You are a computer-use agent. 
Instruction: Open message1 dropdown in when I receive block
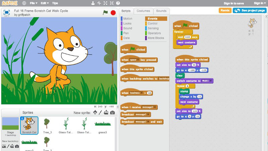(x=149, y=107)
